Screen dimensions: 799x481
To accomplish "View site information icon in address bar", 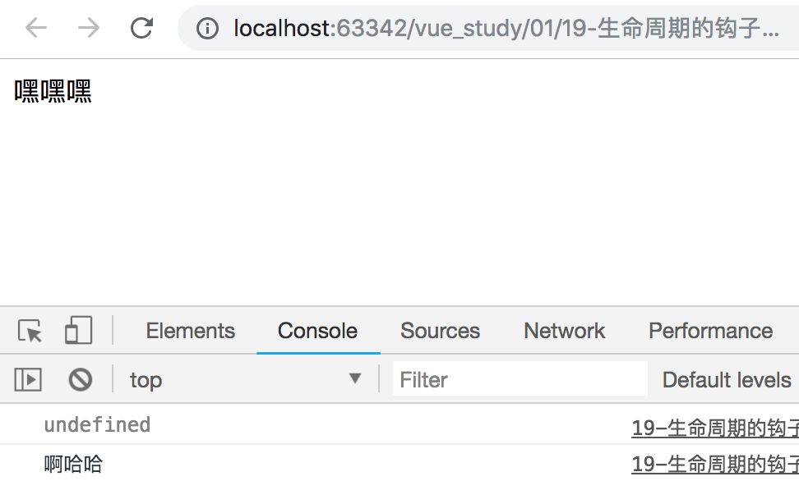I will (x=207, y=29).
